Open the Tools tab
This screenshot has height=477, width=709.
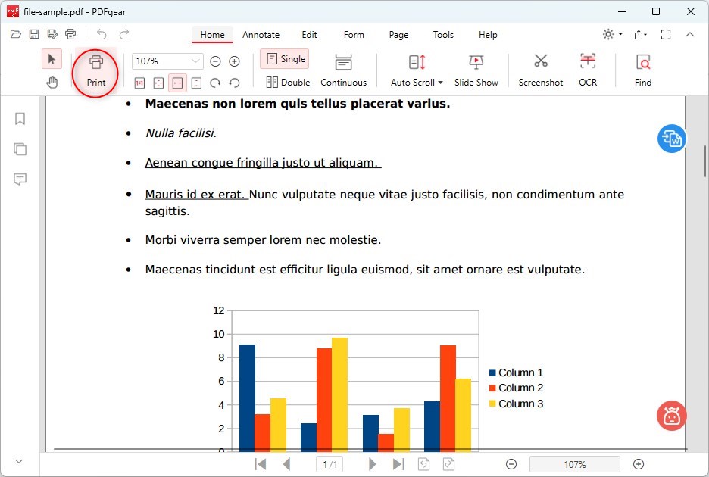443,35
